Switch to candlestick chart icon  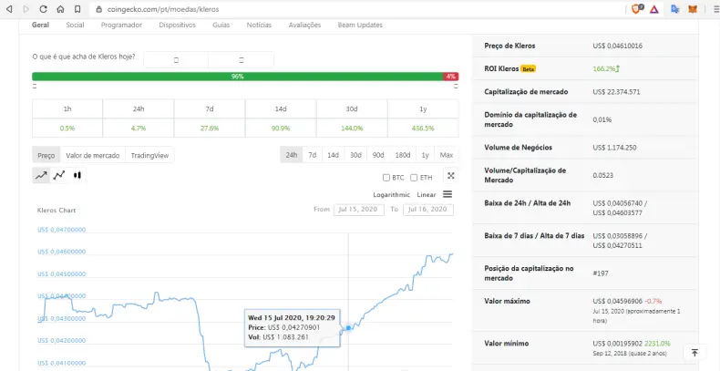point(77,175)
